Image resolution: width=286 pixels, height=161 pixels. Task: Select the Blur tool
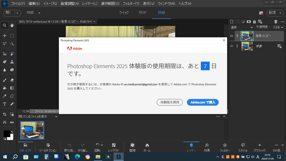tap(4, 70)
